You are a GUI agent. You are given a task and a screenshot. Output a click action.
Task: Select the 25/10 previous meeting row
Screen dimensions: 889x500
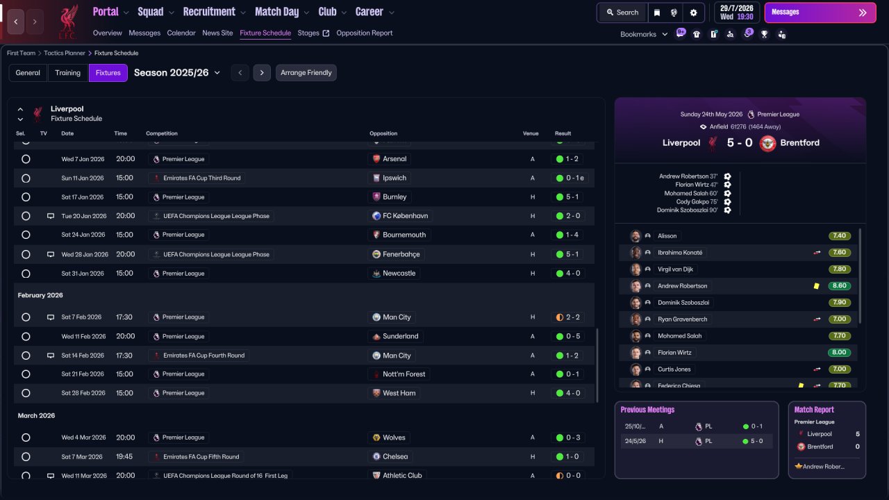(x=696, y=426)
